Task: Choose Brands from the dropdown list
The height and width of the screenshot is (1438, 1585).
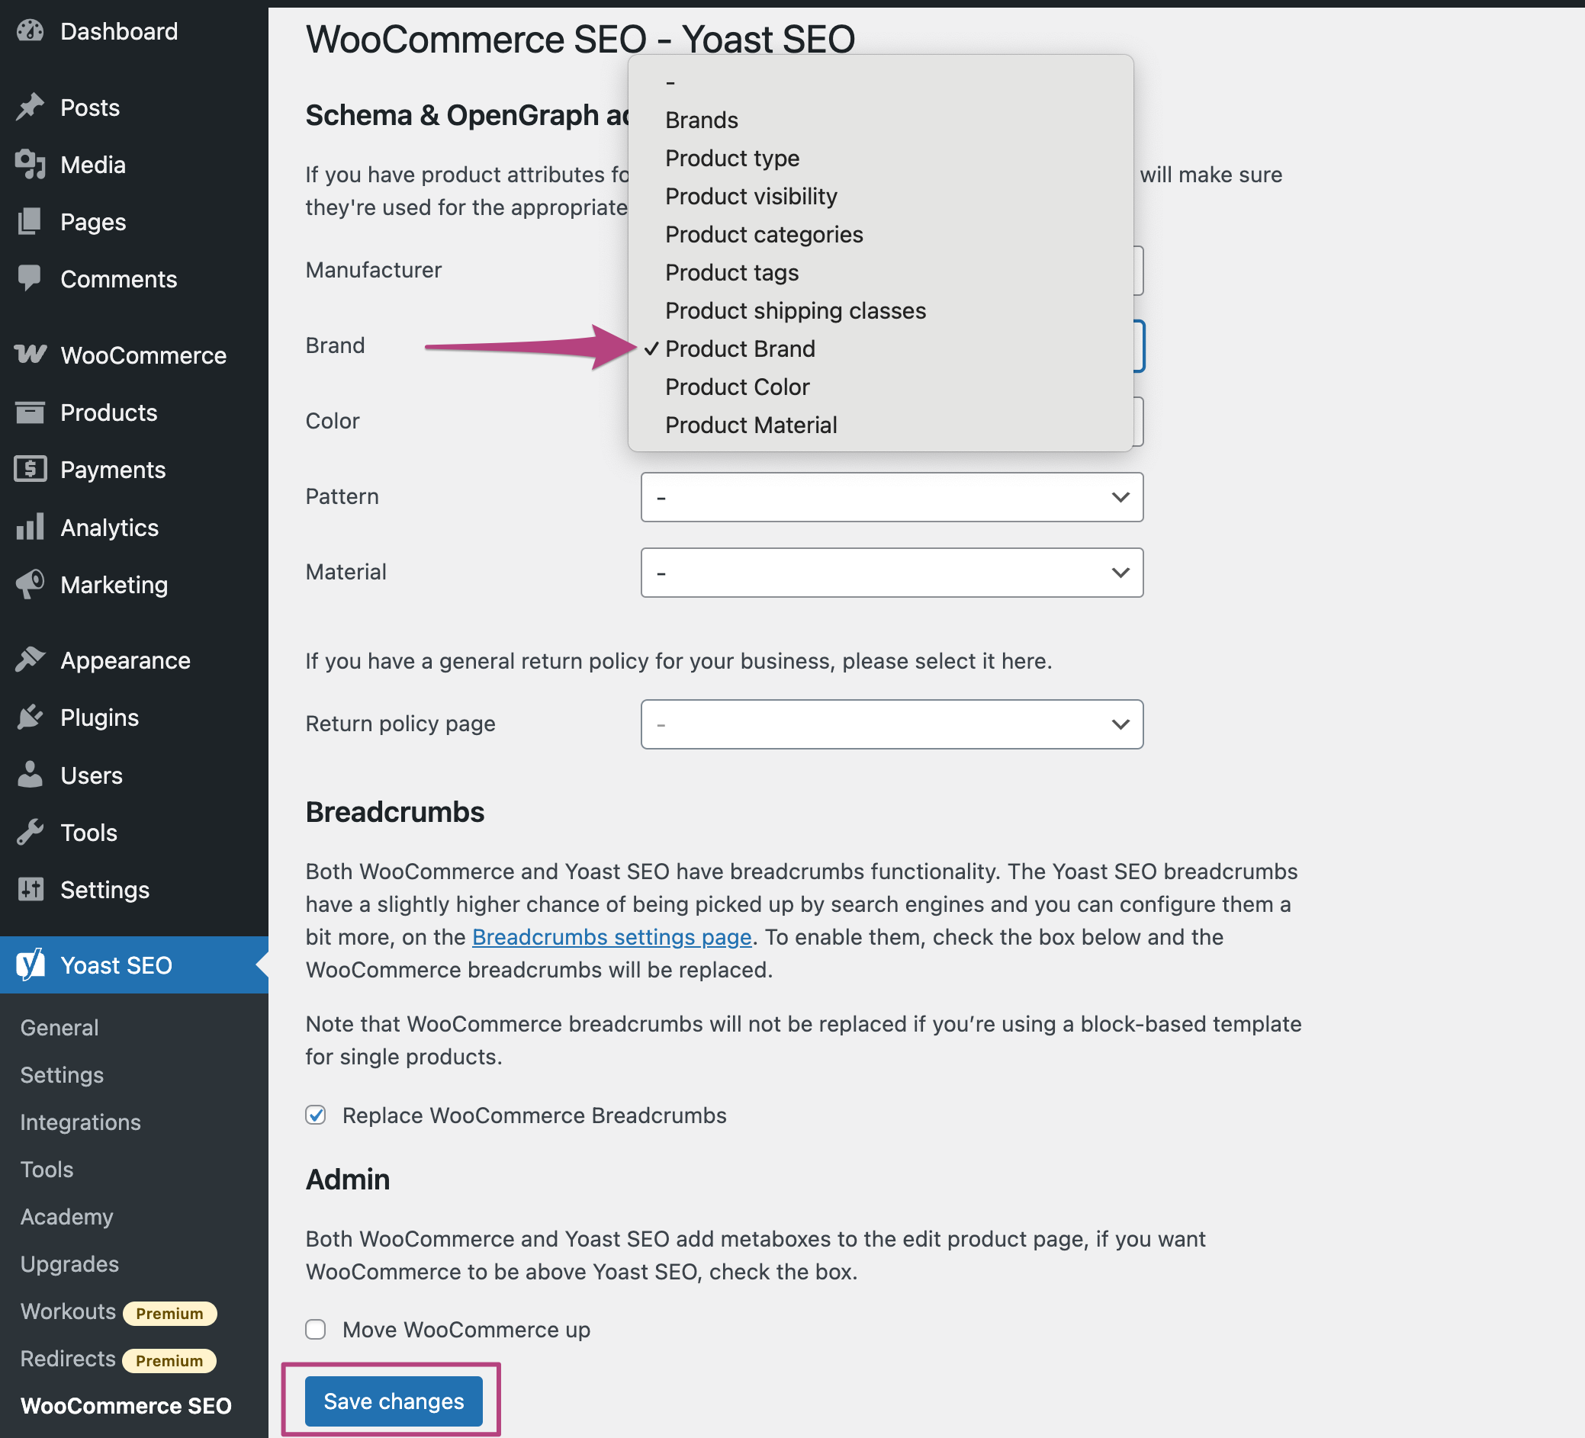Action: coord(879,120)
